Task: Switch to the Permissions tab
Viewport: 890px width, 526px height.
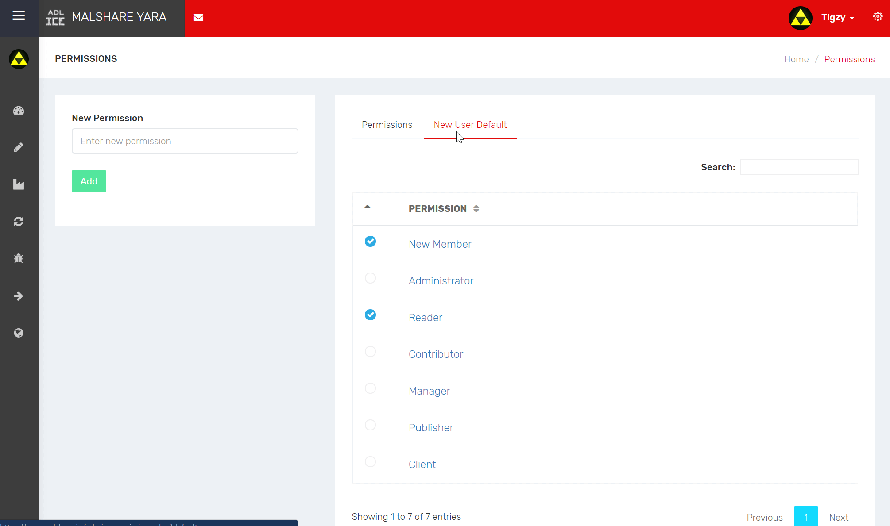Action: (x=387, y=125)
